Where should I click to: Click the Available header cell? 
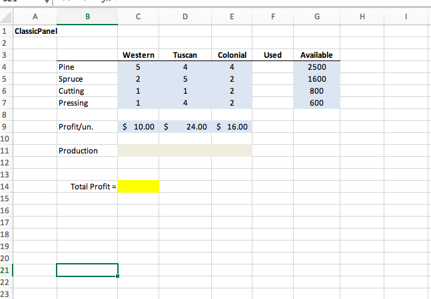[x=316, y=54]
